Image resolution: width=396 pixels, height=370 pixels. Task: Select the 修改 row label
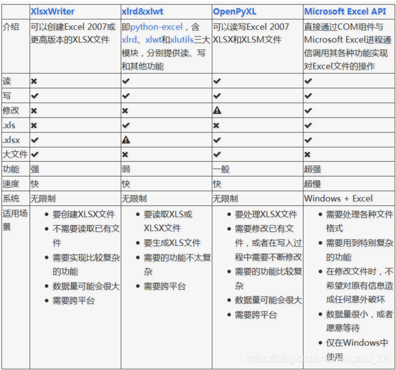pos(11,111)
